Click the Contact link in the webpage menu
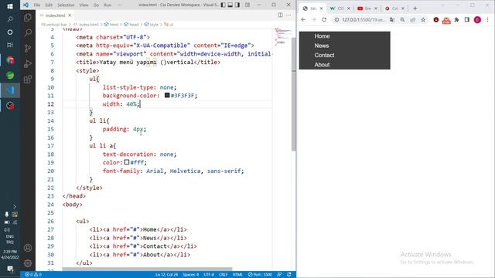The image size is (495, 278). coord(324,55)
